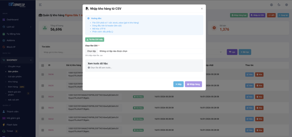This screenshot has height=137, width=292.
Task: Check the box for row ID 59234
Action: coord(43,97)
